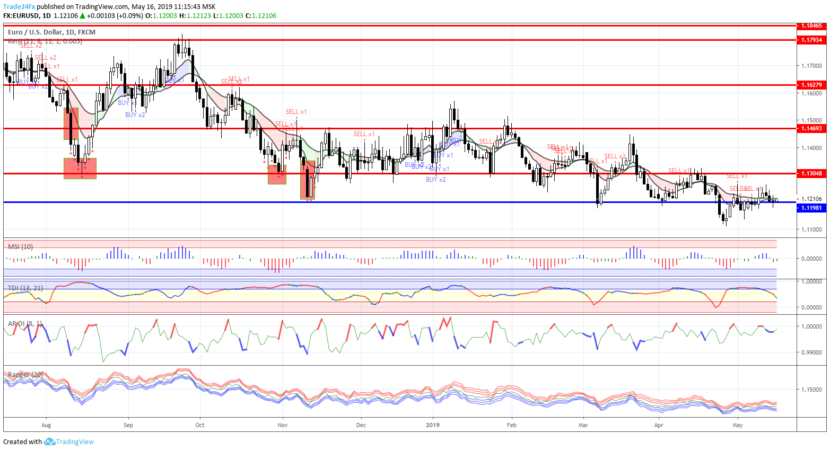Image resolution: width=830 pixels, height=451 pixels.
Task: Click the 1.16000 price axis label
Action: 811,93
